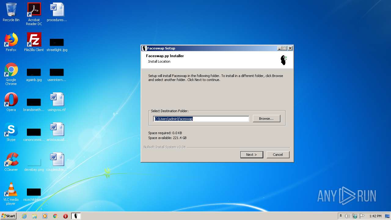Viewport: 391px width, 220px height.
Task: Click 'Space available: 221.4 GB' text
Action: coord(167,138)
